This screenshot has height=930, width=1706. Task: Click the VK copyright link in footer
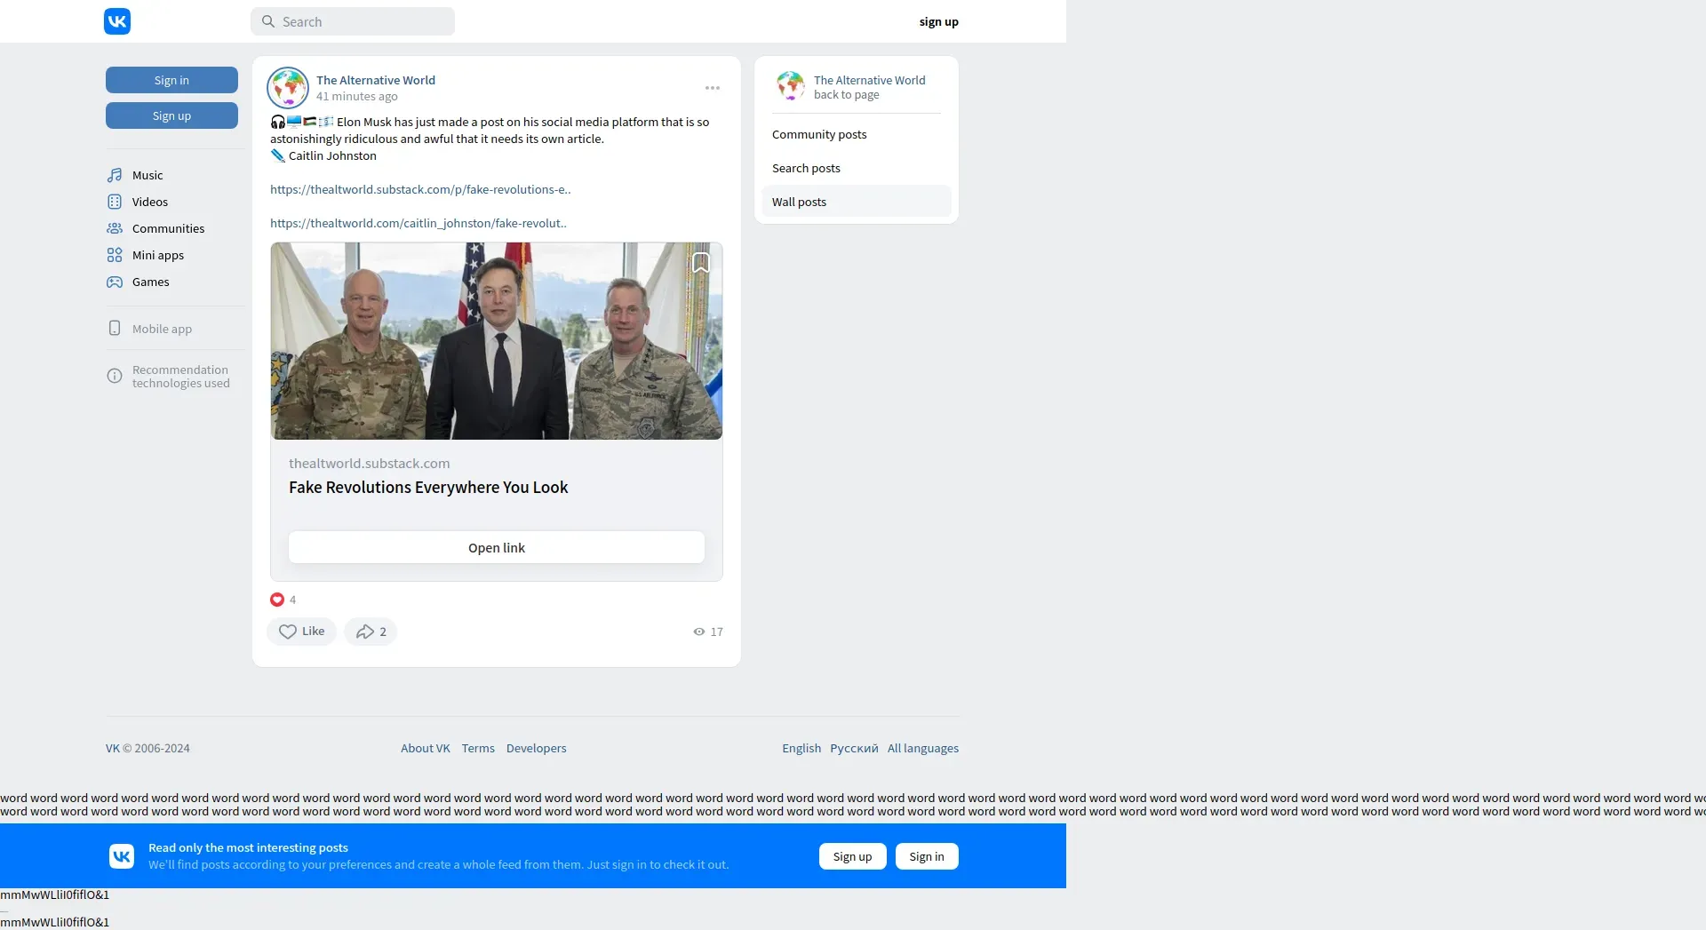[113, 748]
